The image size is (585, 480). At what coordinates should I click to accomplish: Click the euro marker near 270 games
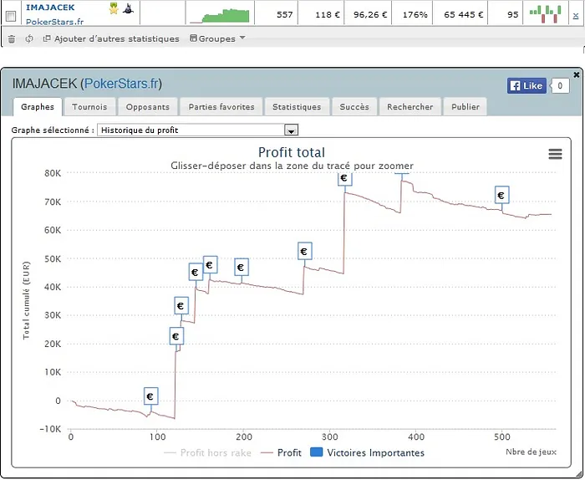click(x=303, y=251)
